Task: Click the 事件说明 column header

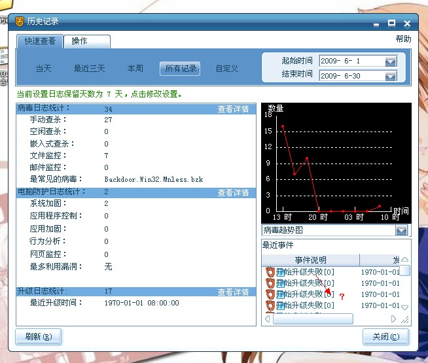Action: pos(310,260)
